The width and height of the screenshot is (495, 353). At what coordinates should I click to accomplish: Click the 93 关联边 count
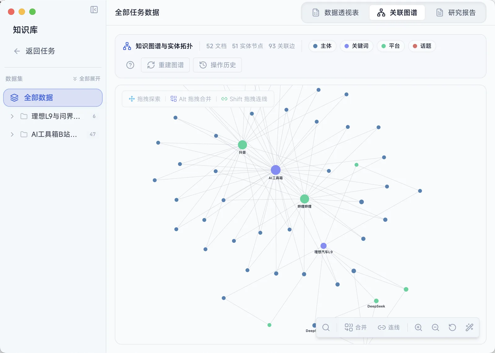282,46
